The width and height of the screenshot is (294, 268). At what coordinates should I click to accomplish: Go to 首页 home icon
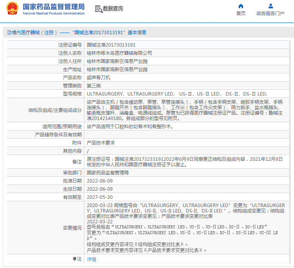(241, 6)
